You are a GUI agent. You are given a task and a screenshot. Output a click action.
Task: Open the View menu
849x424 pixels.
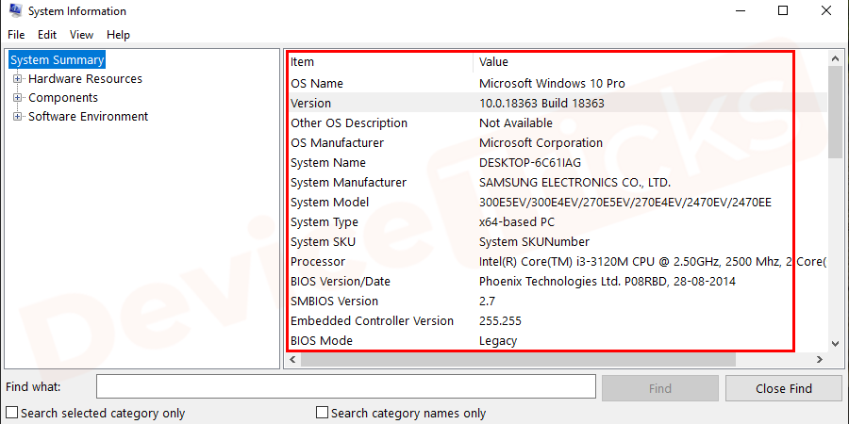81,35
